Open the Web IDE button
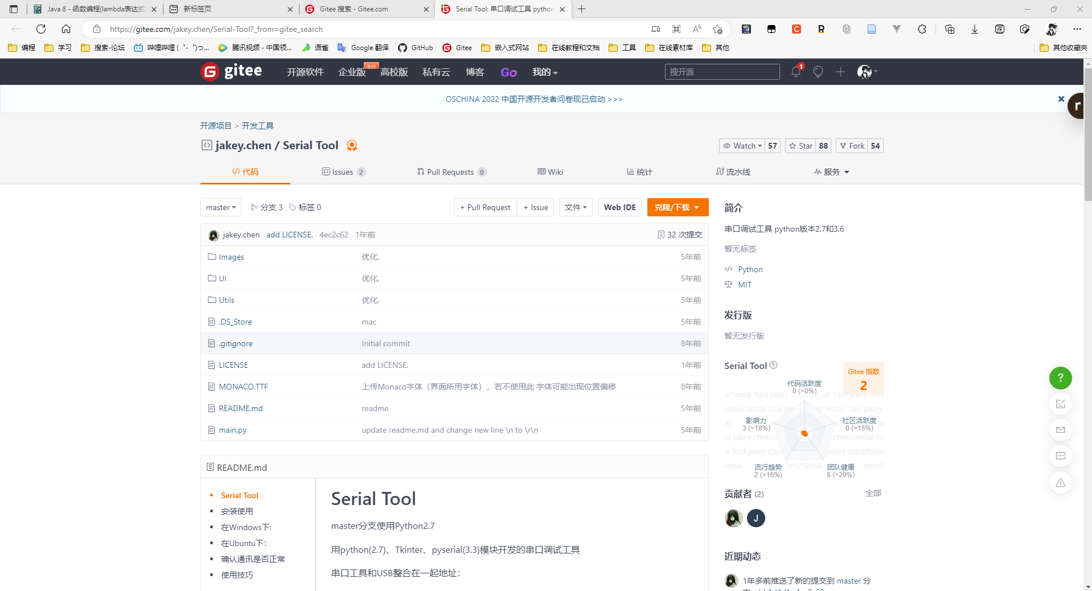Screen dimensions: 1092x591 click(x=619, y=207)
